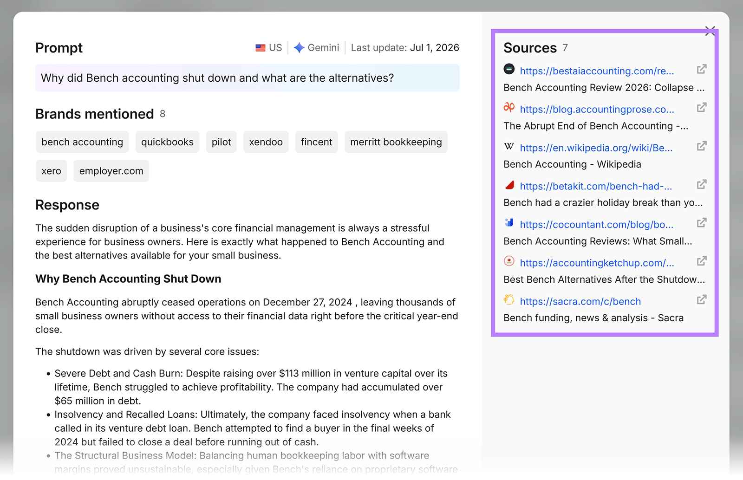Click 'Bench Accounting - Wikipedia' title

point(572,164)
